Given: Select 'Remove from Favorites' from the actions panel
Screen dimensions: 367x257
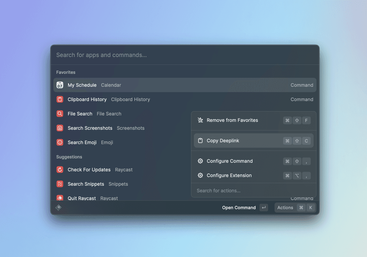Looking at the screenshot, I should [232, 120].
